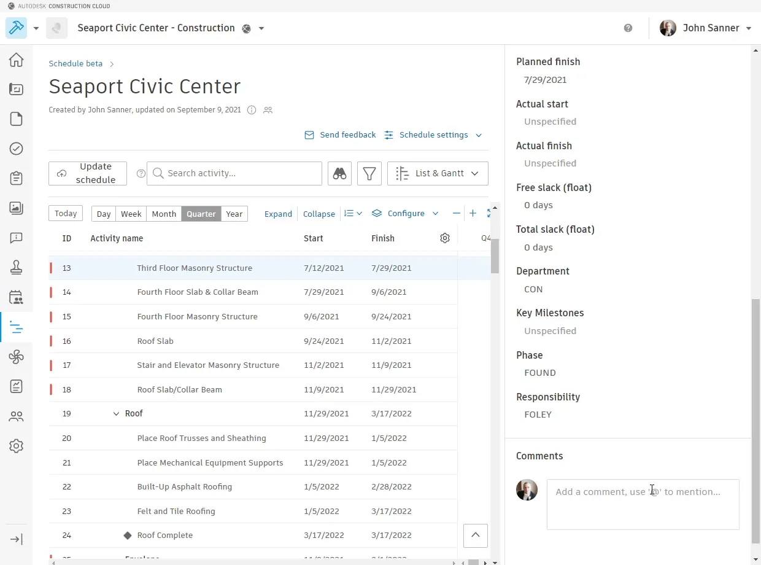The width and height of the screenshot is (761, 565).
Task: Jump to Today in the Gantt
Action: click(x=66, y=214)
